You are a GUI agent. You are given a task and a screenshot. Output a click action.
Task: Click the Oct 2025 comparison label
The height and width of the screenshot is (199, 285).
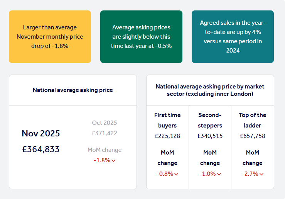105,123
